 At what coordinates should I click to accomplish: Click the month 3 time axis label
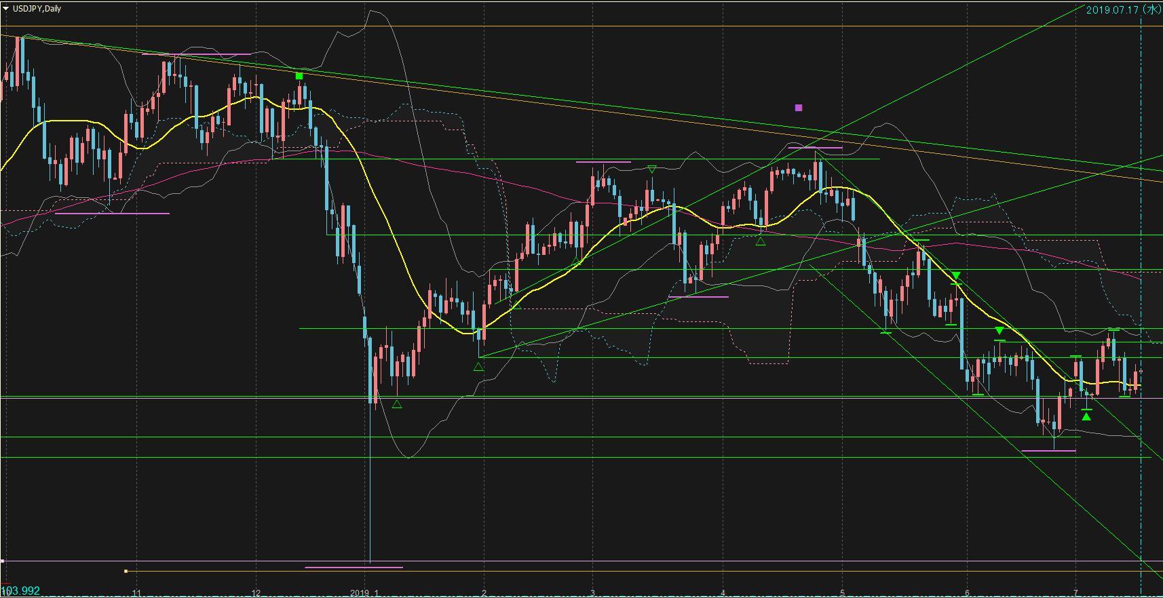[592, 593]
